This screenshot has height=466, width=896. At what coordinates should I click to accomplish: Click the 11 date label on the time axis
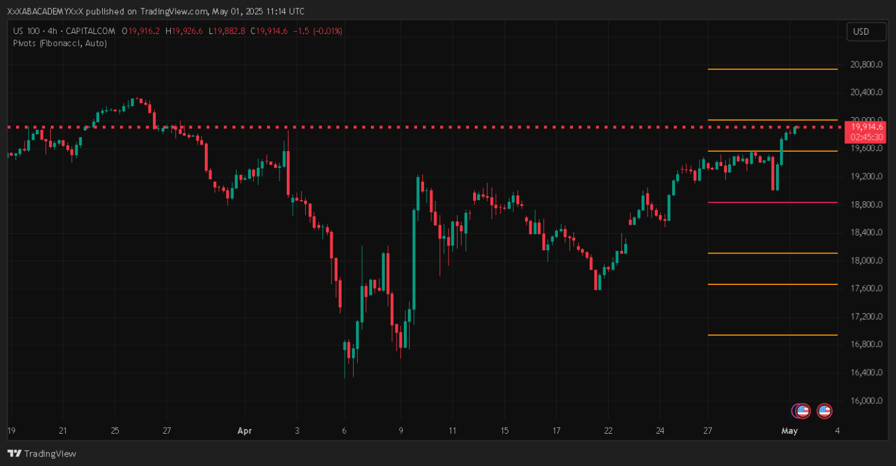click(x=453, y=431)
